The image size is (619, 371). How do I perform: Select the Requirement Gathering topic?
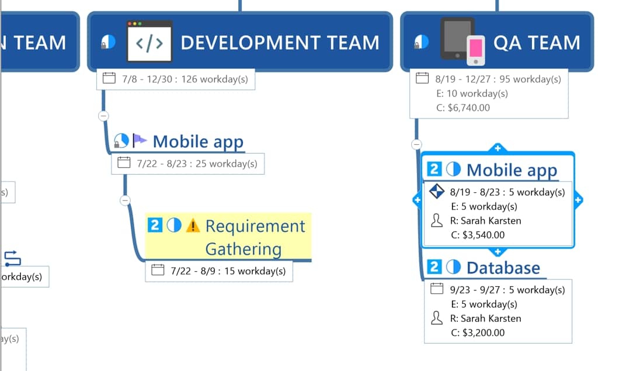coord(255,237)
